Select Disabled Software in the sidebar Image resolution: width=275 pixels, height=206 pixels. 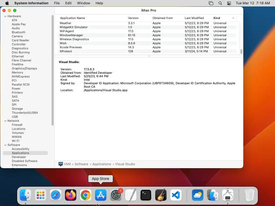coord(24,161)
